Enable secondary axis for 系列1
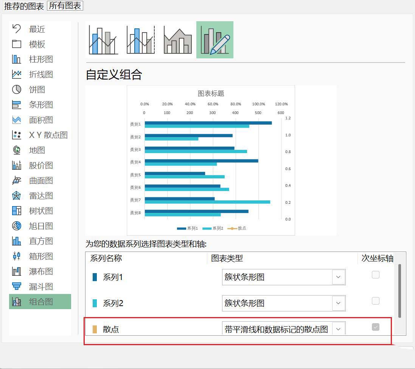The height and width of the screenshot is (369, 415). (x=375, y=275)
